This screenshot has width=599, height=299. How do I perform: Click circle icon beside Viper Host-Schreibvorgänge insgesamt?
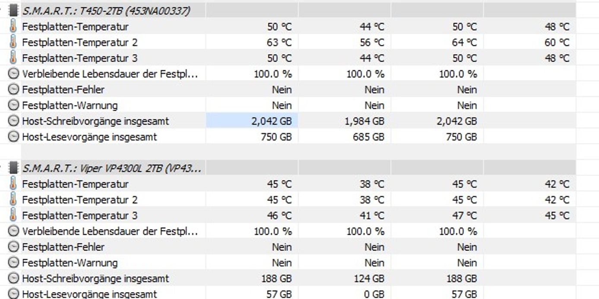[14, 278]
